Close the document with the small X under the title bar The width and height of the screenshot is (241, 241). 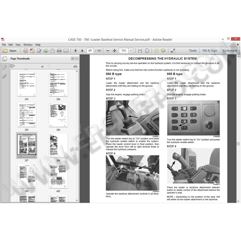pos(238,44)
